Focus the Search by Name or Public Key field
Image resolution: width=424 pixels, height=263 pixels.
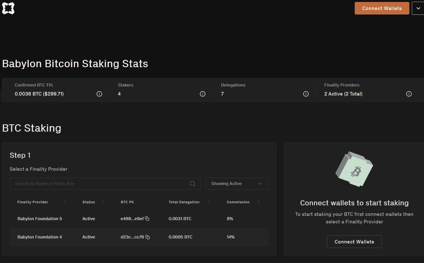pos(105,184)
